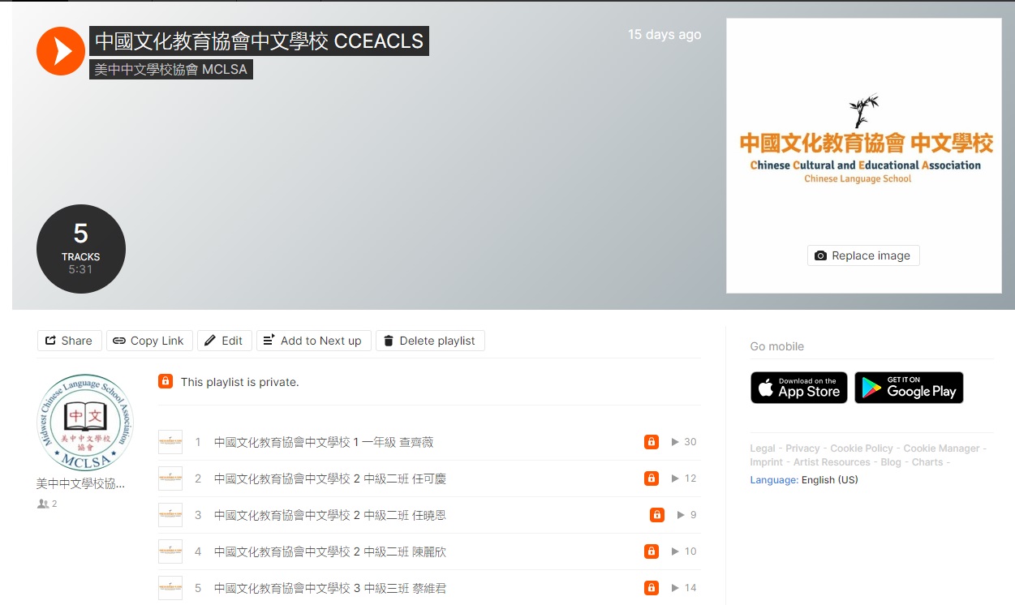Open track 2 中級二班 任可慶
This screenshot has height=605, width=1015.
pyautogui.click(x=329, y=478)
